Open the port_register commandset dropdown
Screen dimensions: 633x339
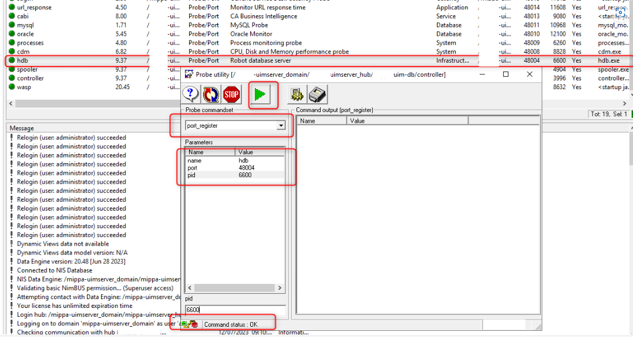(281, 126)
